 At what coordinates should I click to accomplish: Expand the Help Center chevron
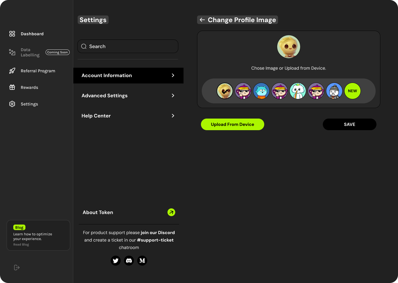(x=173, y=116)
